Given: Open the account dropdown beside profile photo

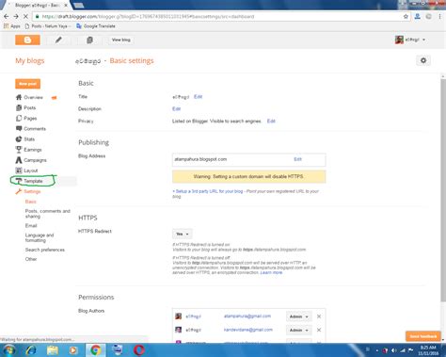Looking at the screenshot, I should point(423,40).
